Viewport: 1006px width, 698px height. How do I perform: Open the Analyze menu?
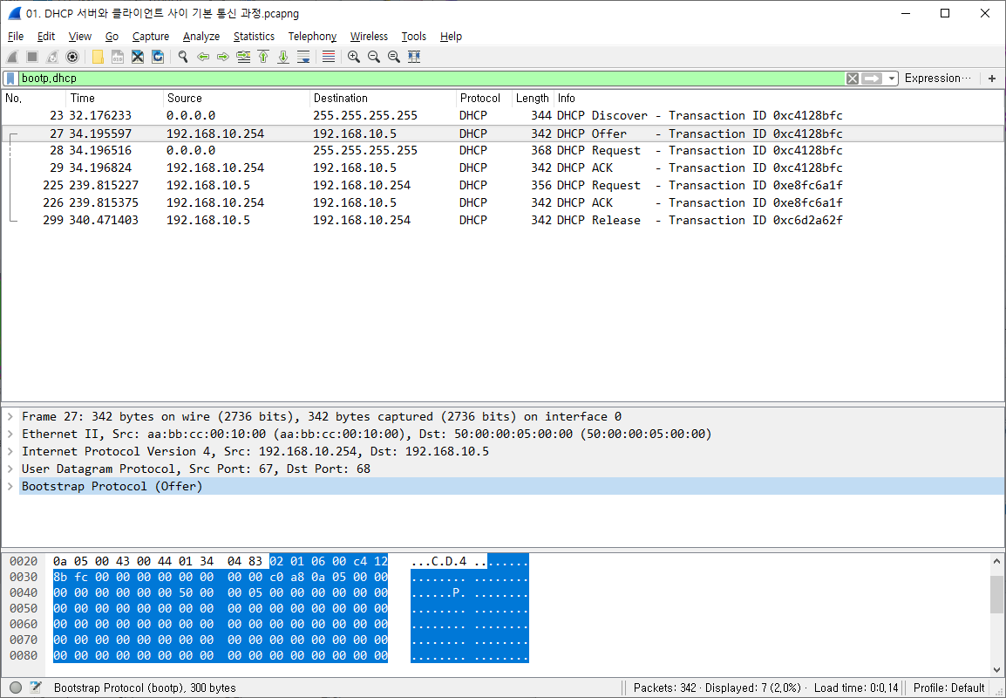(201, 37)
